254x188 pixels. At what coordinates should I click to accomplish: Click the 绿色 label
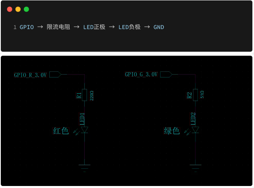click(172, 131)
